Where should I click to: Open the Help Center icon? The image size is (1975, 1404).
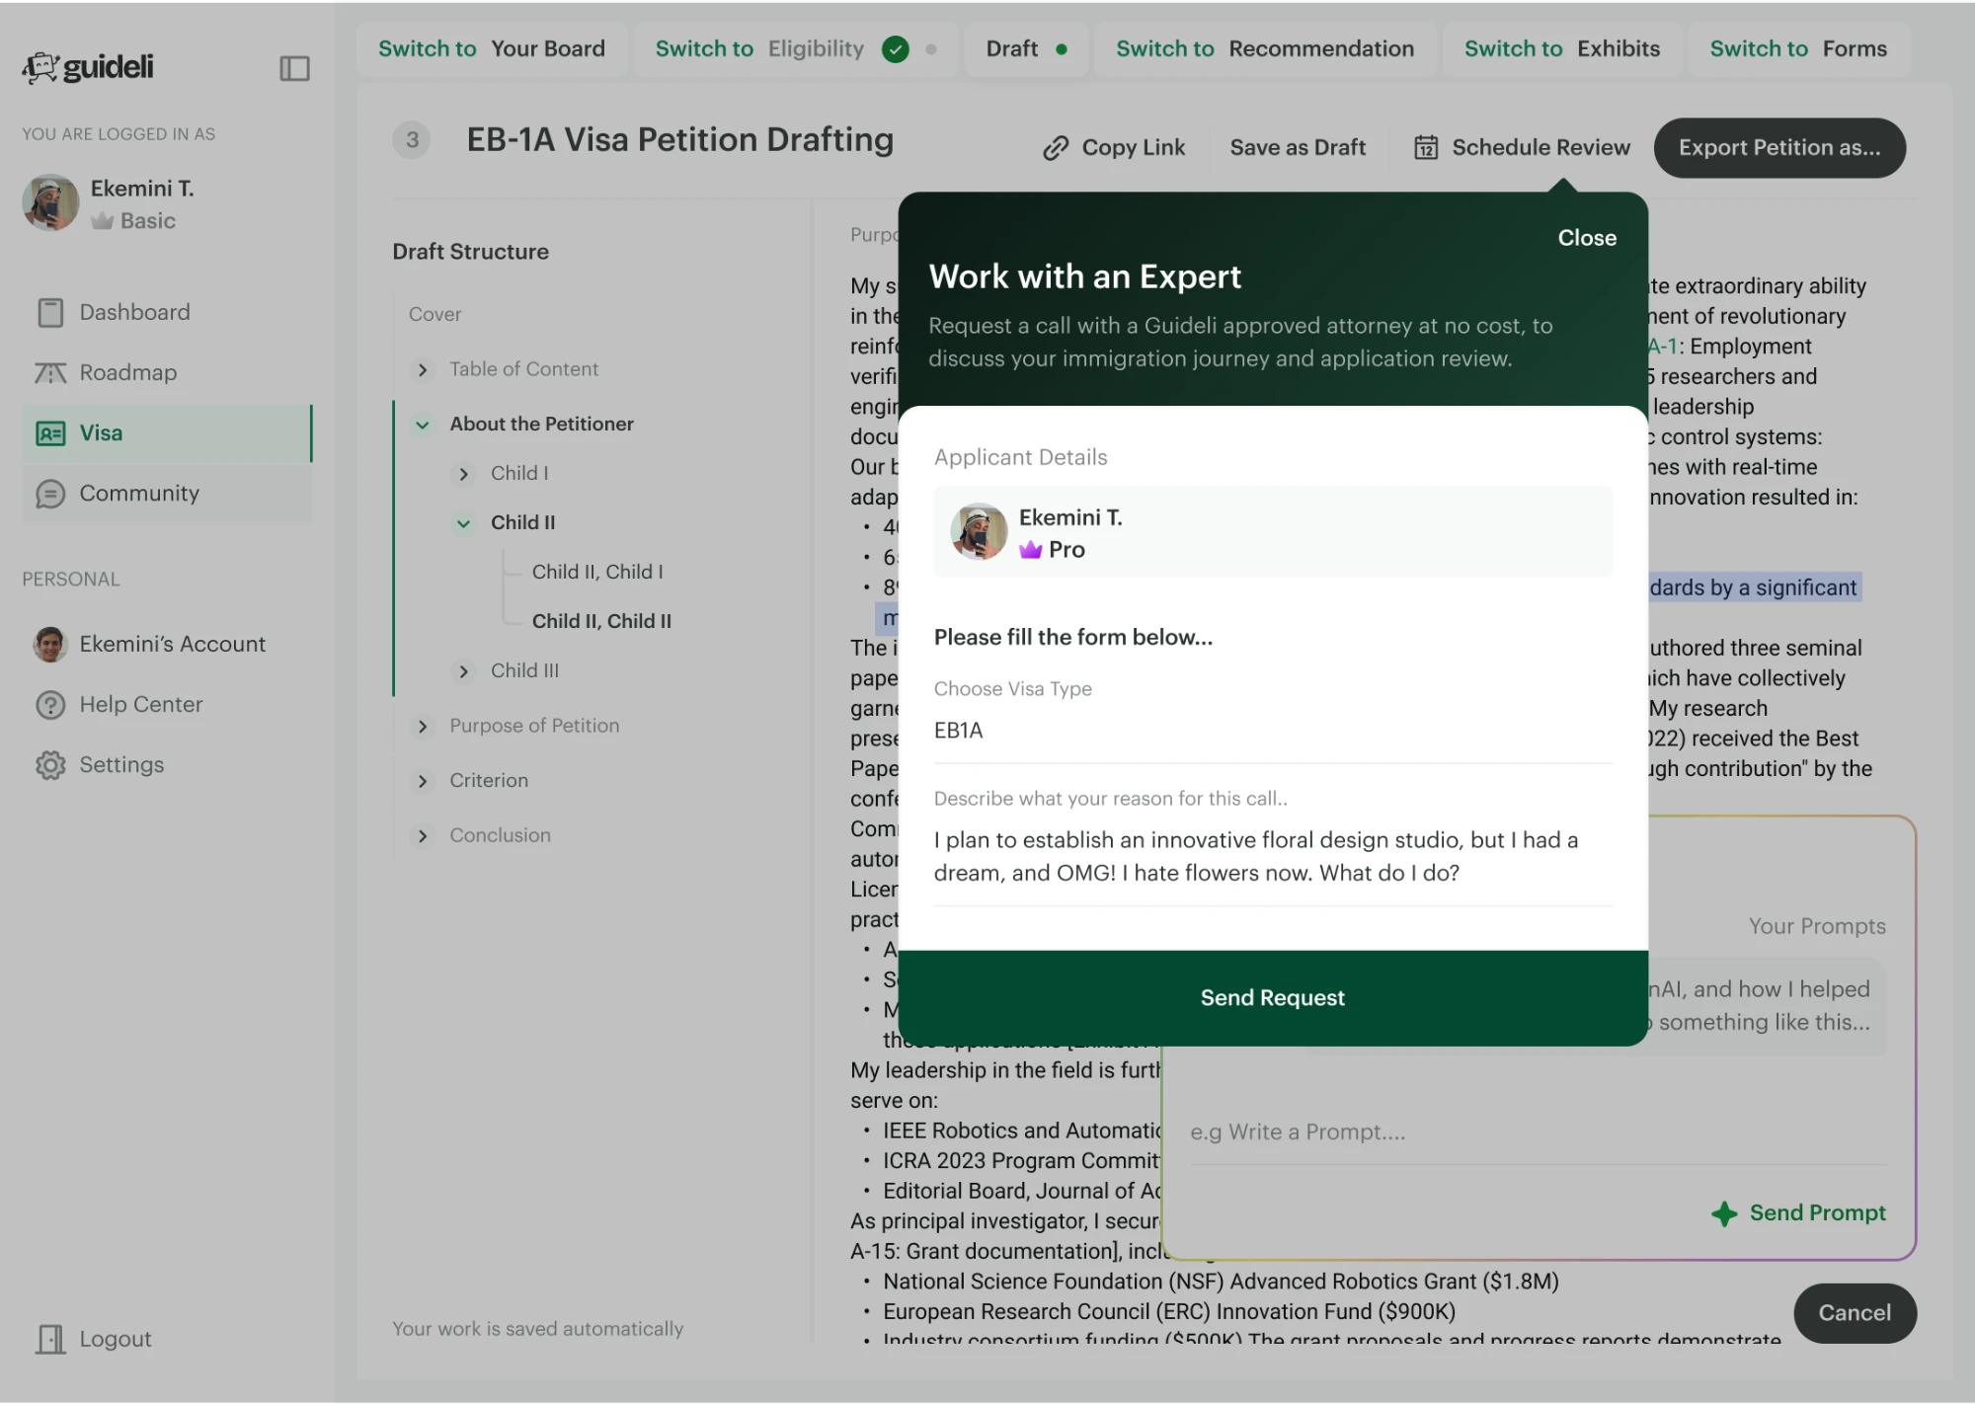pyautogui.click(x=50, y=704)
